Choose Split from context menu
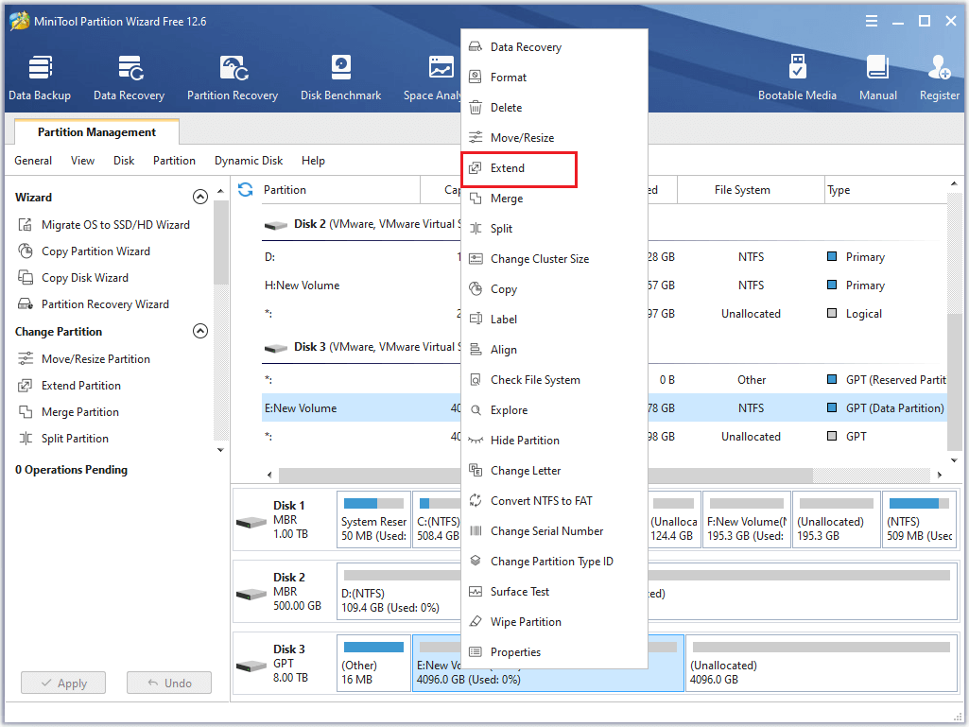The width and height of the screenshot is (969, 727). pos(554,229)
